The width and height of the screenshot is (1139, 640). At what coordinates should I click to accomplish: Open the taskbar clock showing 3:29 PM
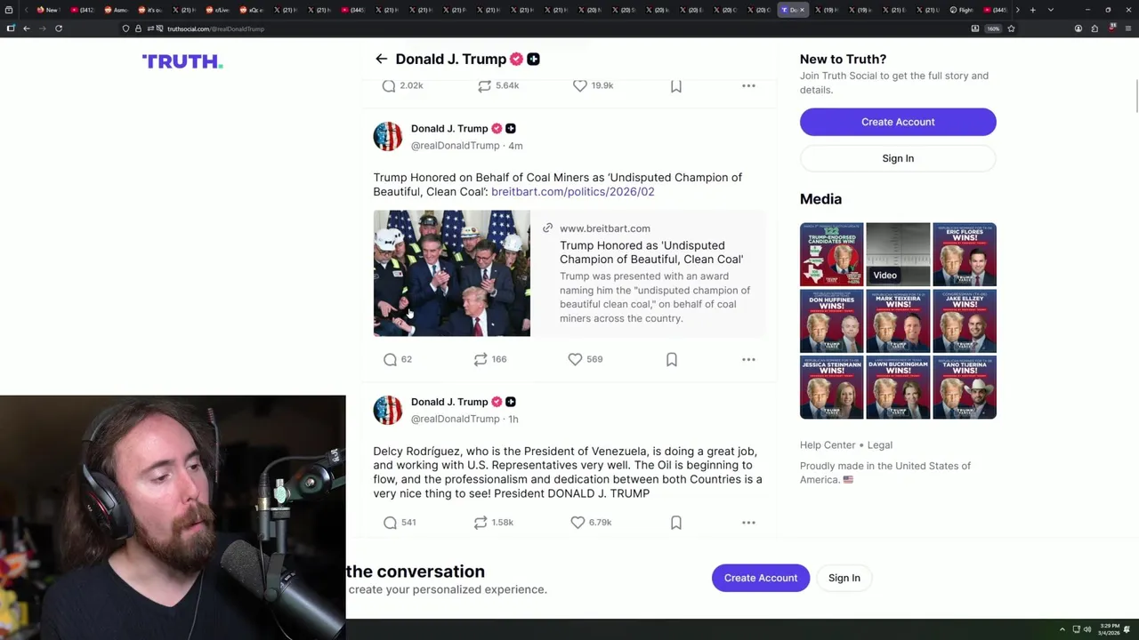[x=1109, y=629]
